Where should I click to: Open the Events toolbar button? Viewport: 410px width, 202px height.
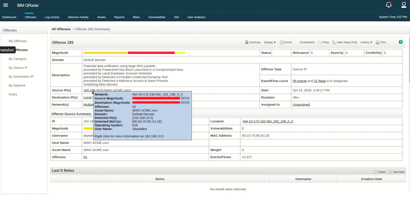(x=286, y=42)
